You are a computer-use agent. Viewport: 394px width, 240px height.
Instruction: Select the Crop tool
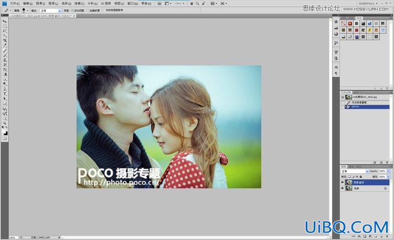pyautogui.click(x=5, y=40)
